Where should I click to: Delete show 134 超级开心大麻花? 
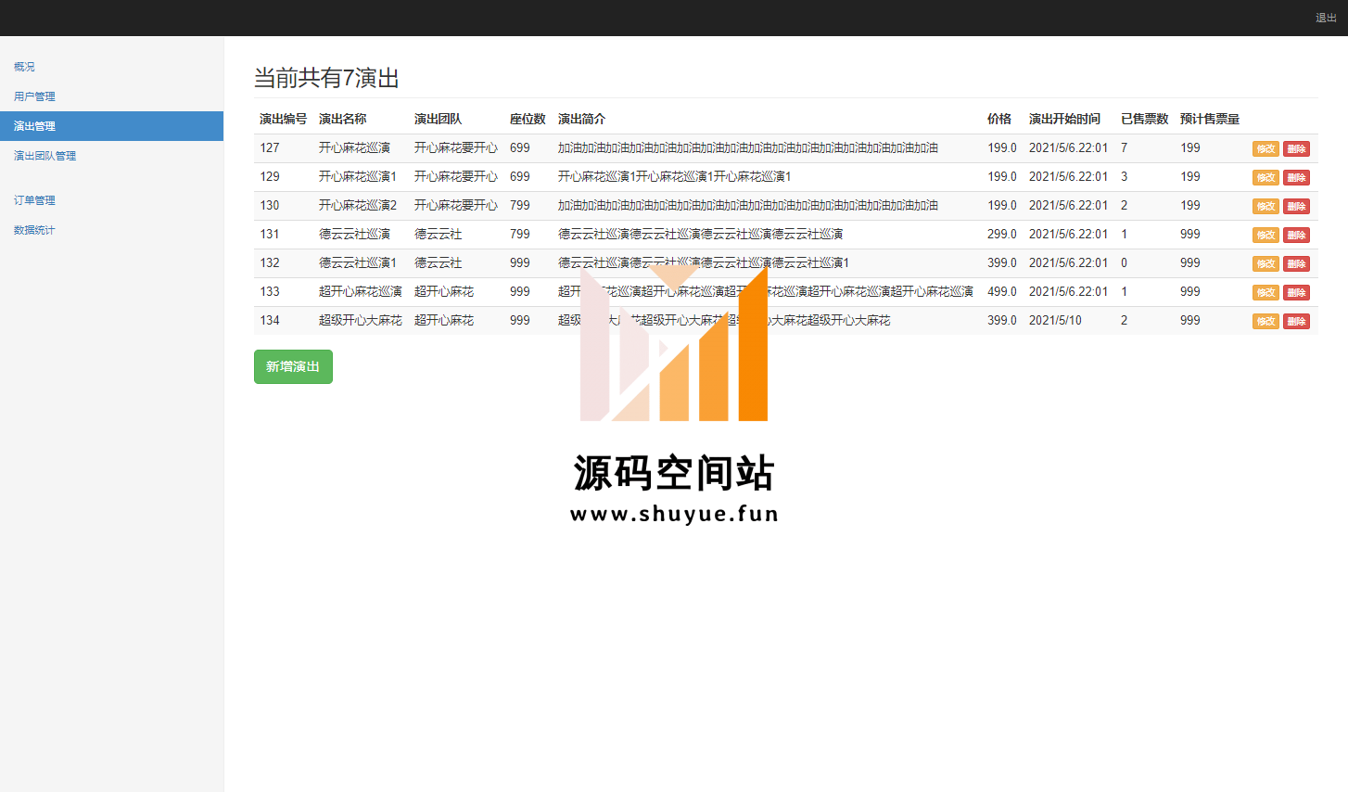point(1296,321)
